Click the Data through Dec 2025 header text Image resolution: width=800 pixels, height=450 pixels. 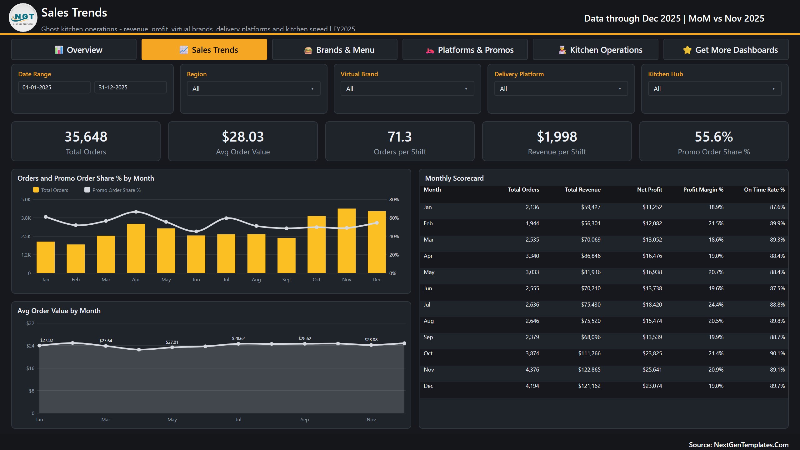click(x=674, y=18)
